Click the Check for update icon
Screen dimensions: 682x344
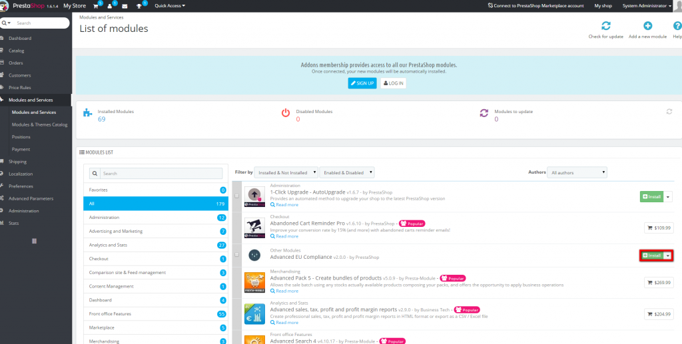[x=606, y=26]
